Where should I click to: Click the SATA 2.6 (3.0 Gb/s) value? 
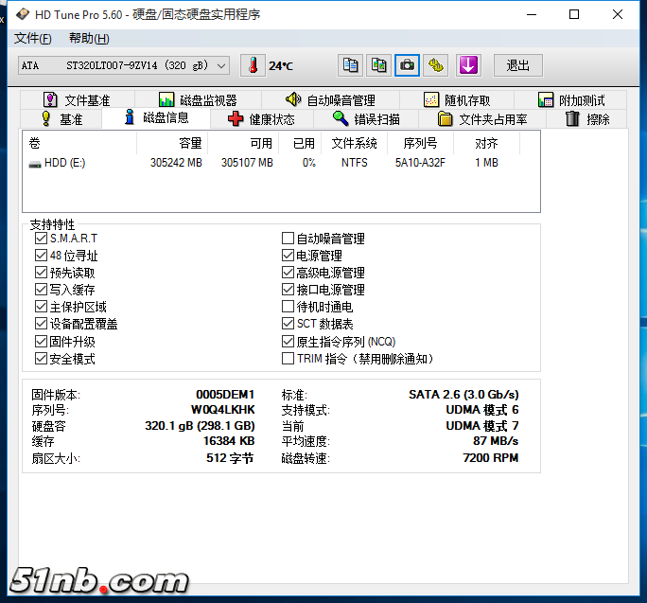click(x=463, y=395)
